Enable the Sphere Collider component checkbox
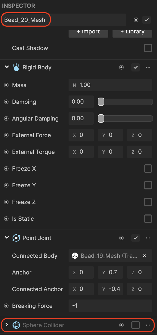This screenshot has width=157, height=335. 136,325
